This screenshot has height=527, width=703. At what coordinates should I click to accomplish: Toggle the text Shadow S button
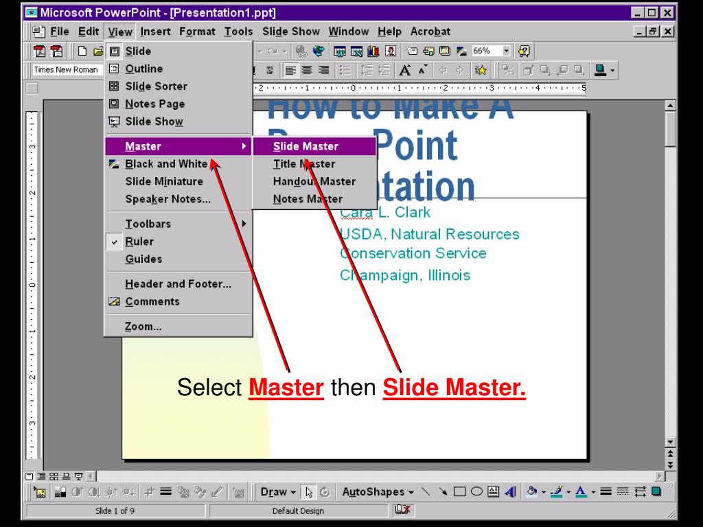[x=269, y=70]
